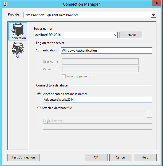Image resolution: width=163 pixels, height=166 pixels.
Task: Click the User name input field
Action: tap(100, 61)
